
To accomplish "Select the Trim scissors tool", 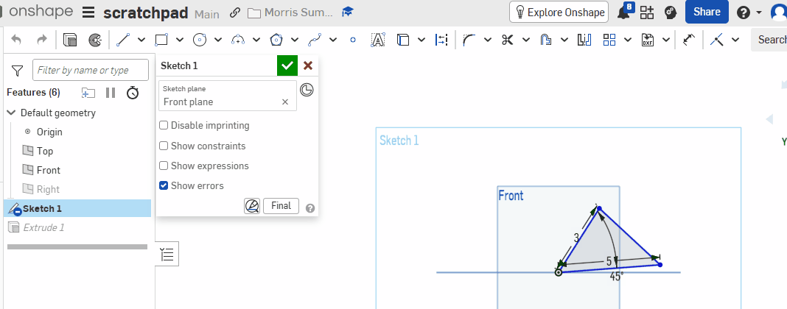I will 508,40.
